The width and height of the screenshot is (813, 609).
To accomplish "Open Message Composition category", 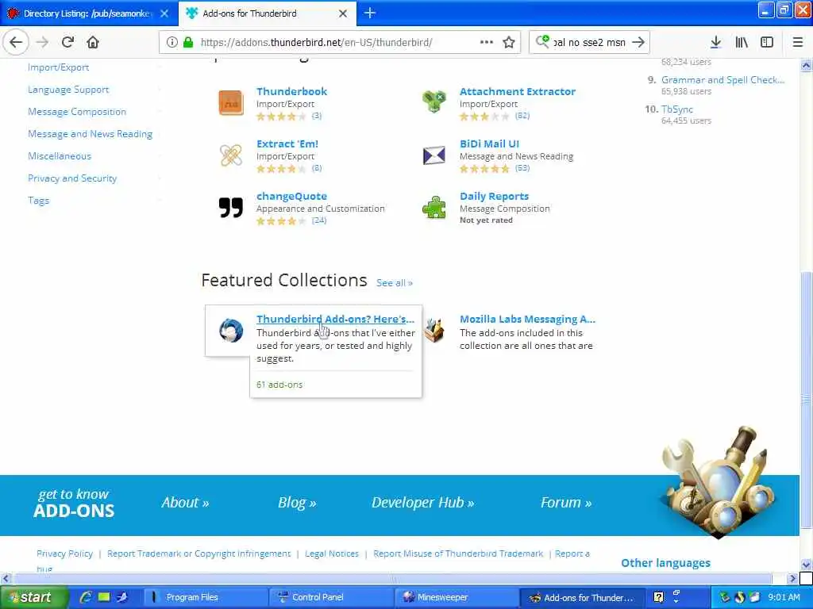I will pyautogui.click(x=77, y=112).
